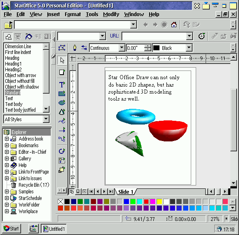The width and height of the screenshot is (239, 235).
Task: Pick the yellow color swatch
Action: coord(159,202)
